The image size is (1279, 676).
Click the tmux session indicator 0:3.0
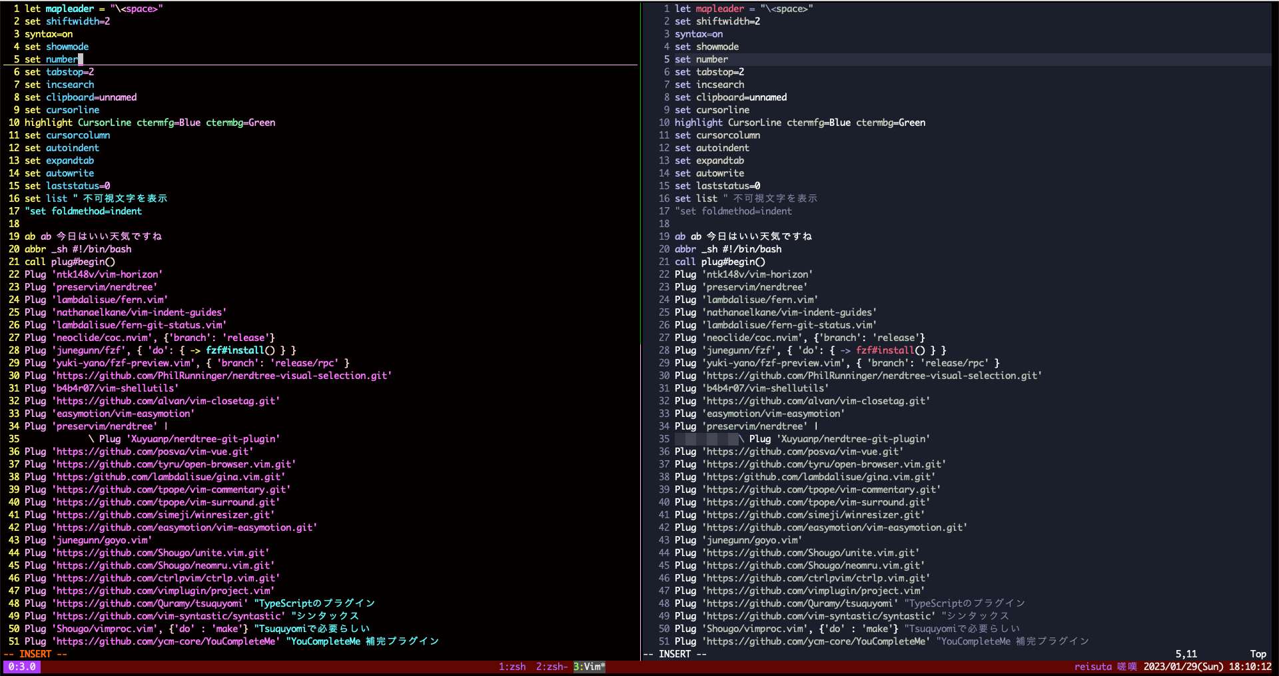pos(21,667)
